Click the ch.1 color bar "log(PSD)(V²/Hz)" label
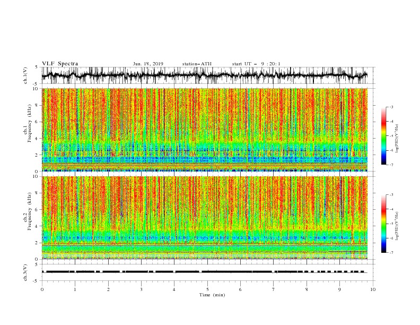The width and height of the screenshot is (420, 325). click(x=397, y=139)
